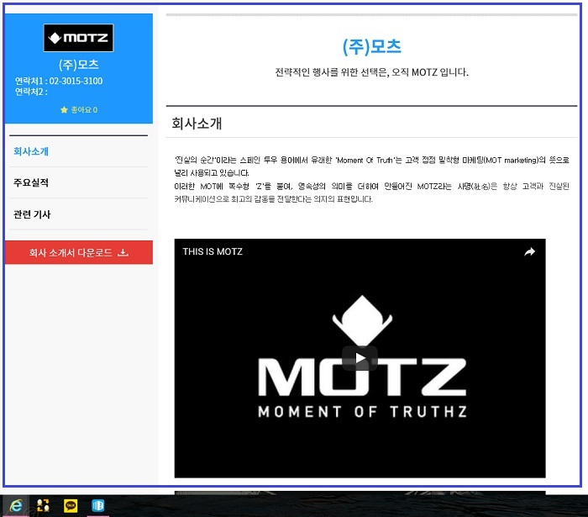588x517 pixels.
Task: Click the THIS IS MOTZ video title
Action: [213, 251]
